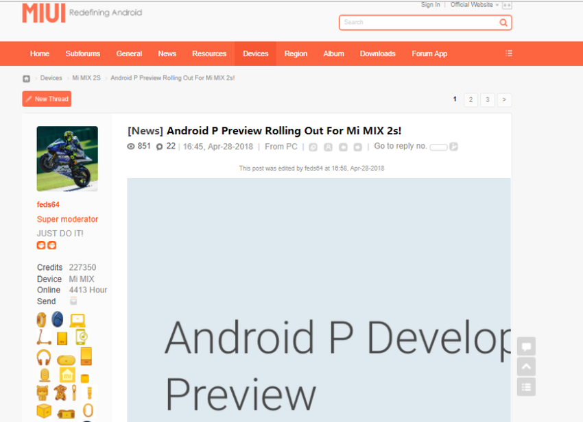Click the home icon in the breadcrumb

click(25, 78)
